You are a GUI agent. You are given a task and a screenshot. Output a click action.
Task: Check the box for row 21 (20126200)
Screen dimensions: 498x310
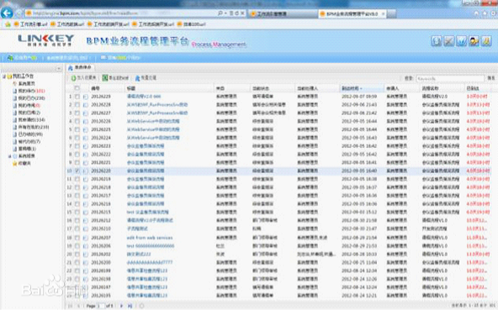click(77, 262)
